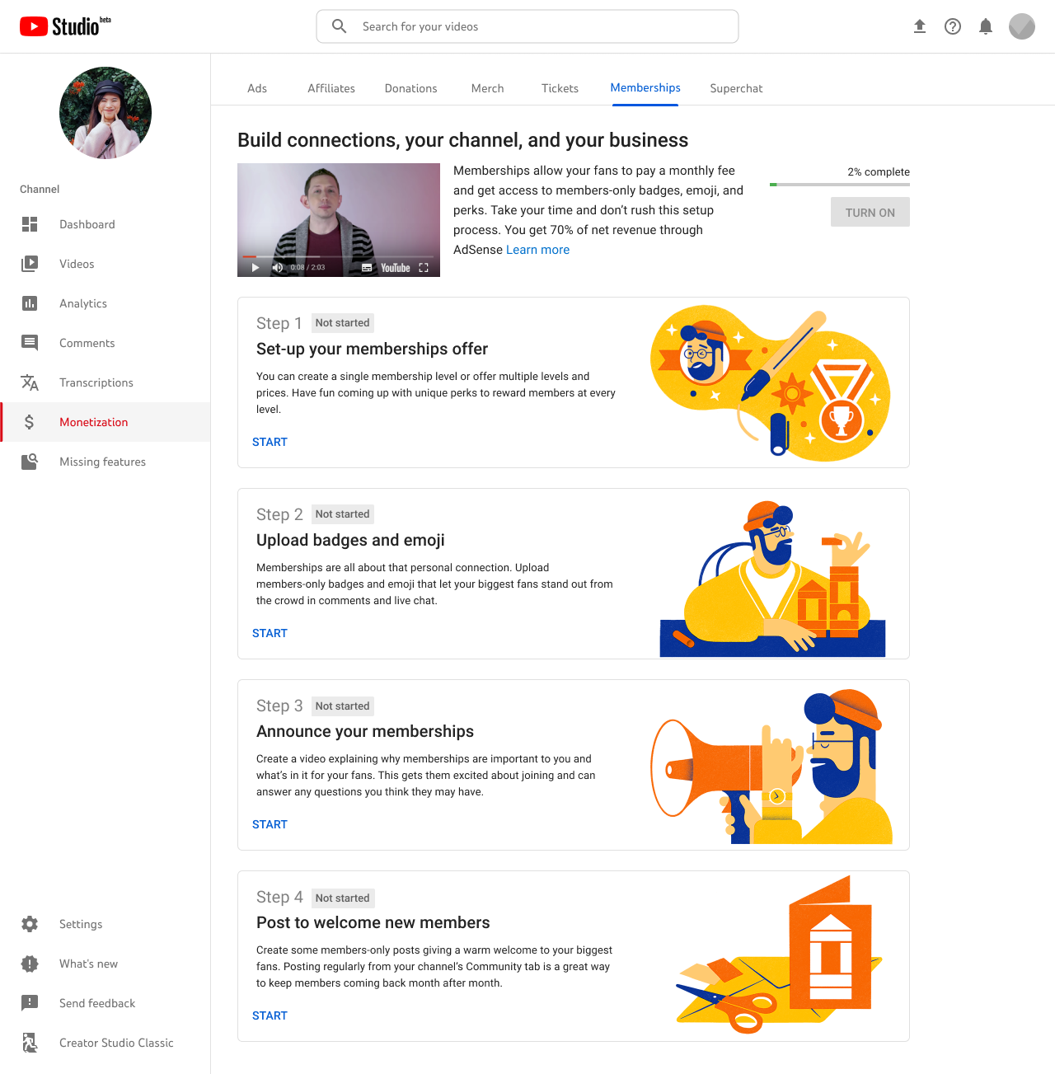Click the Analytics bar chart icon
Screen dimensions: 1055x1074
click(x=30, y=303)
